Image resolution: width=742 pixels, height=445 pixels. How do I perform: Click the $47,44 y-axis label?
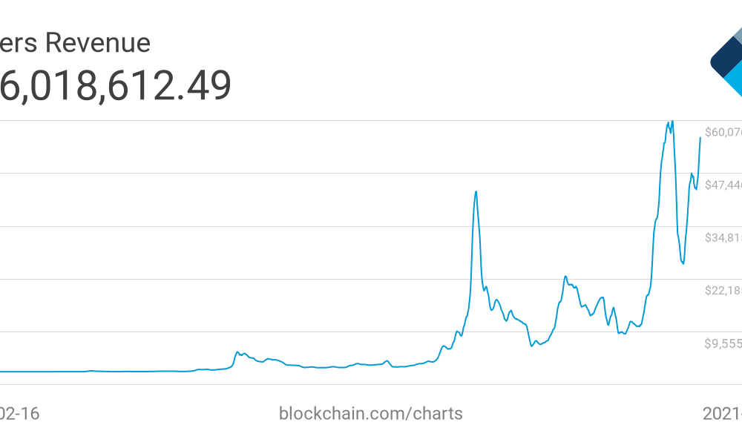pos(723,185)
